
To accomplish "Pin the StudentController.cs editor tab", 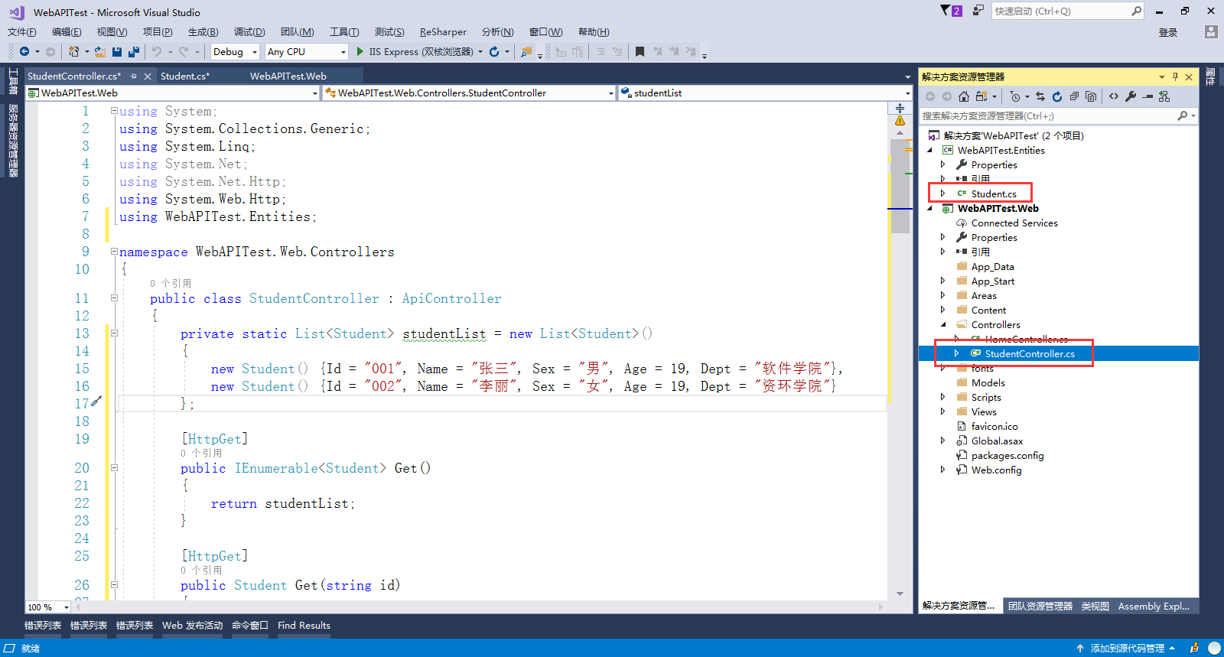I will click(134, 76).
